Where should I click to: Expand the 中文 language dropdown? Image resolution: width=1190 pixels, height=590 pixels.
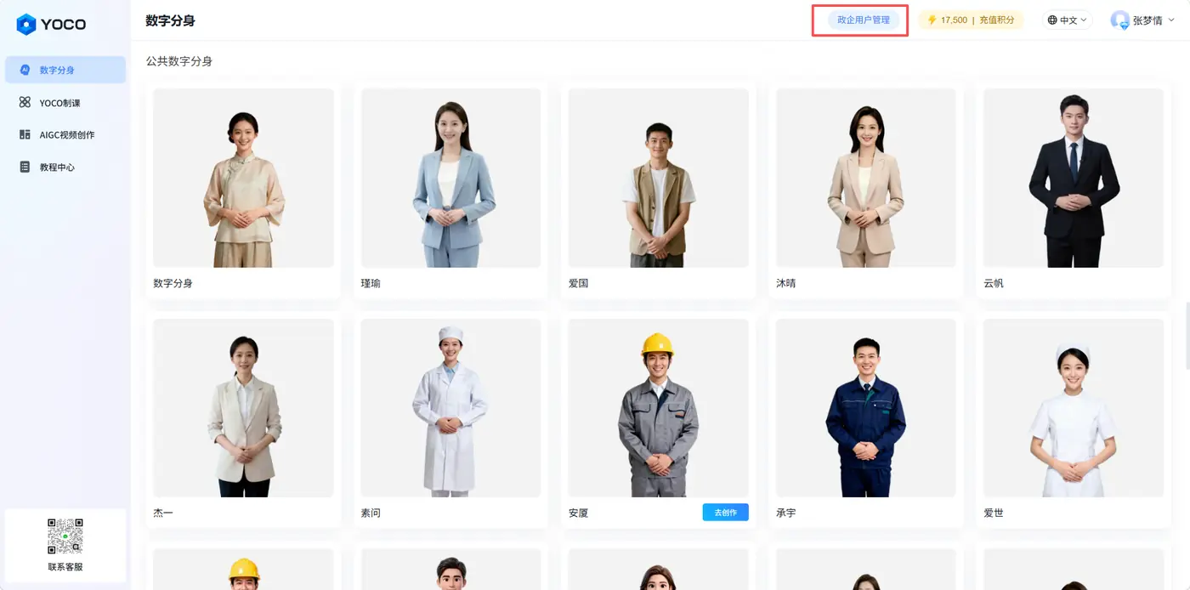(1067, 20)
